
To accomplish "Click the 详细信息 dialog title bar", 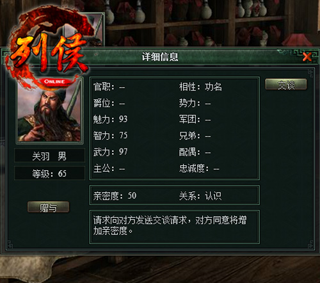I will [x=160, y=57].
